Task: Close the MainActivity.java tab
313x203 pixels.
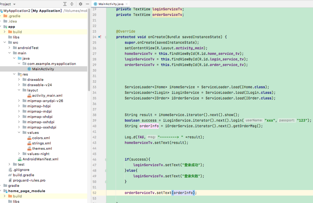Action: tap(127, 4)
